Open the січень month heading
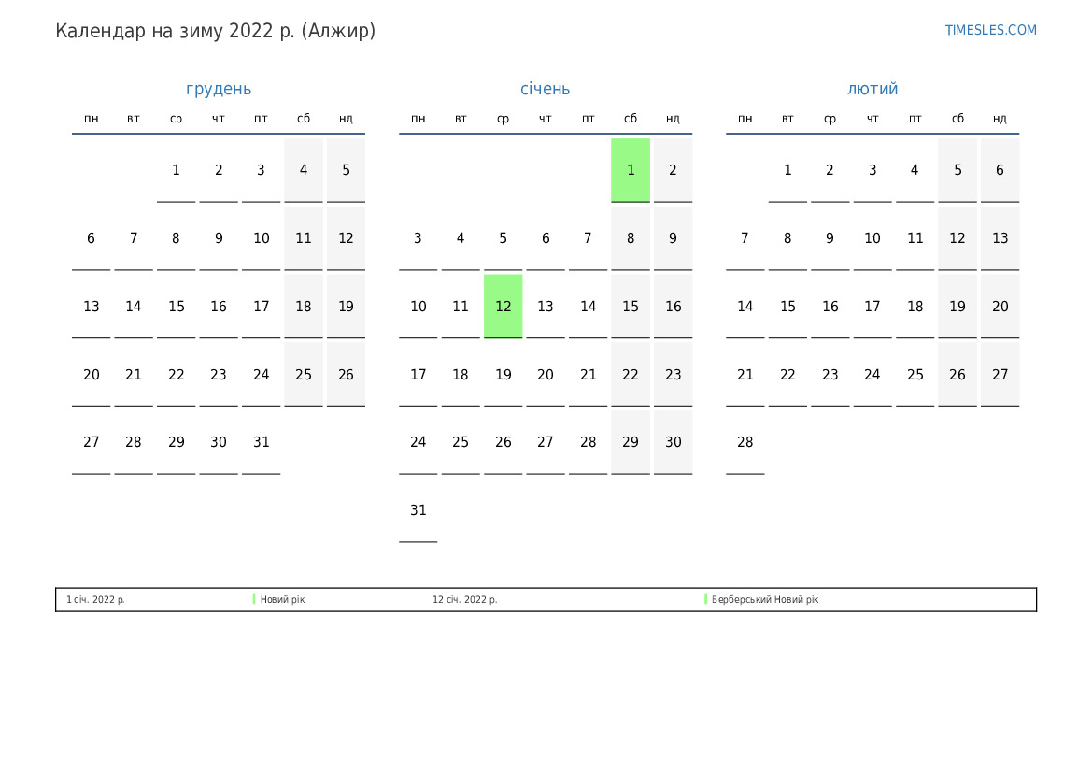1092x773 pixels. coord(546,89)
